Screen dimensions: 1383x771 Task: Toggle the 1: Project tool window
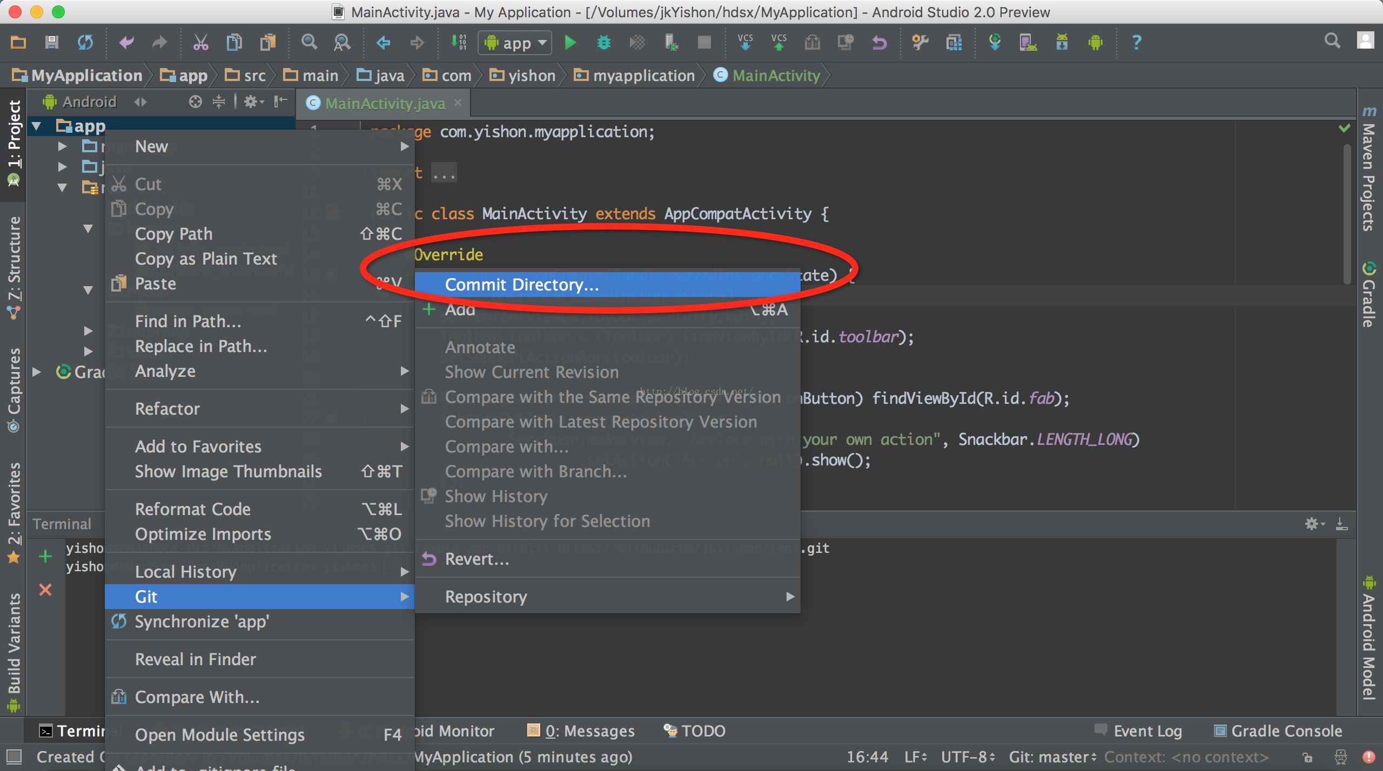14,145
